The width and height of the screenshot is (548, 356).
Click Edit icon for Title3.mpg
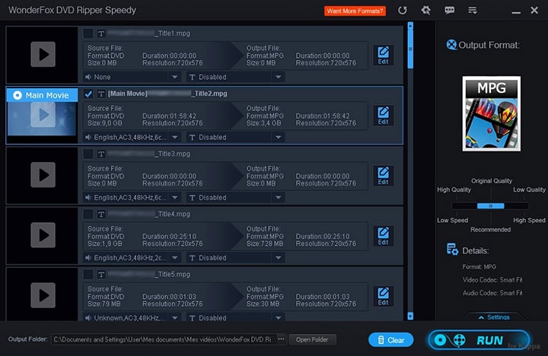coord(383,176)
